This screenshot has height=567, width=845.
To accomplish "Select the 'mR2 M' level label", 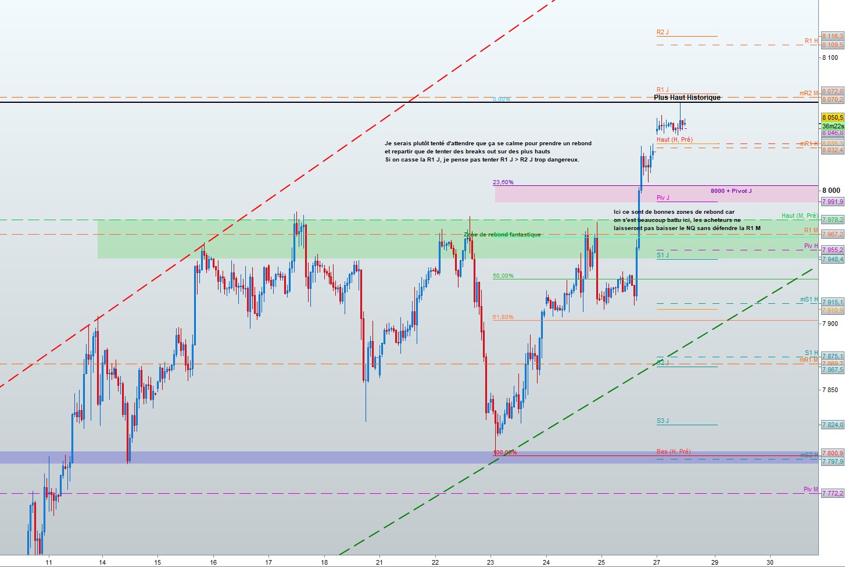I will (808, 93).
